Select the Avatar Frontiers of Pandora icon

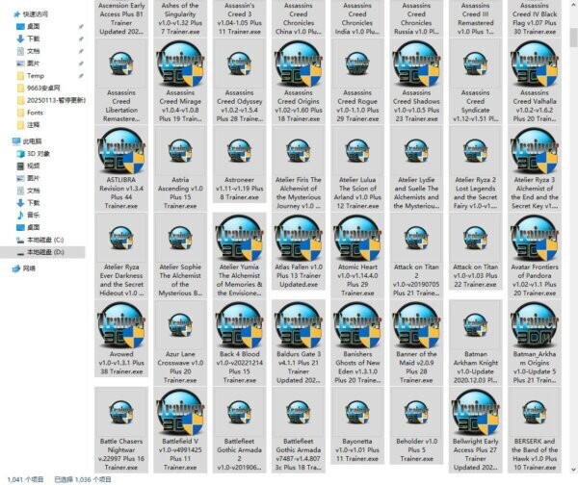(535, 239)
